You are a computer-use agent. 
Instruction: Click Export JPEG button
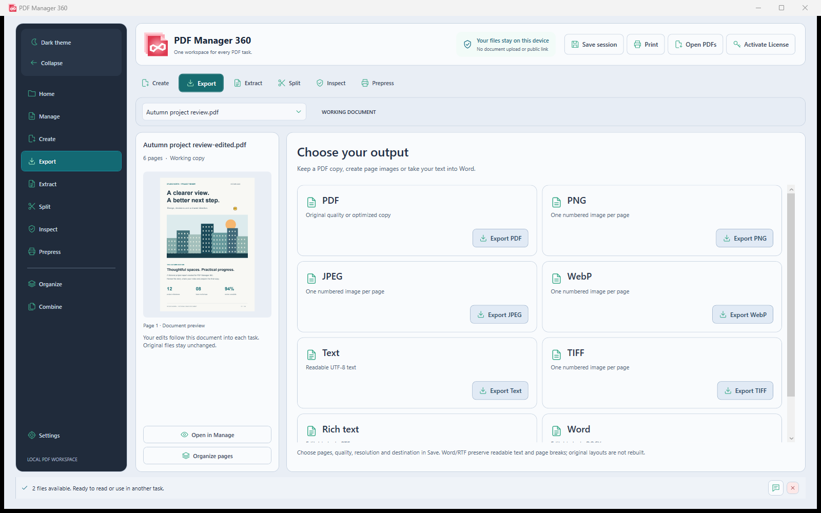(499, 314)
